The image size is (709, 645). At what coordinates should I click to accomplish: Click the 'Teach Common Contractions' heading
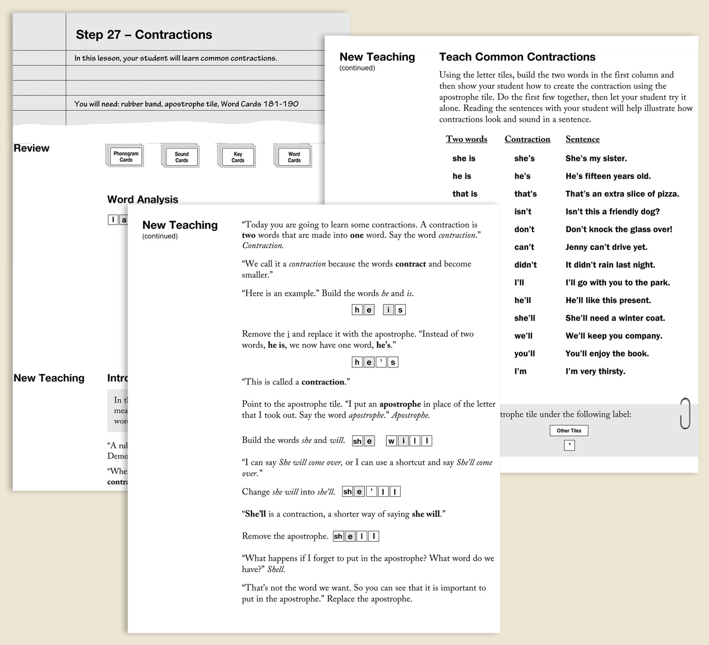pos(517,57)
